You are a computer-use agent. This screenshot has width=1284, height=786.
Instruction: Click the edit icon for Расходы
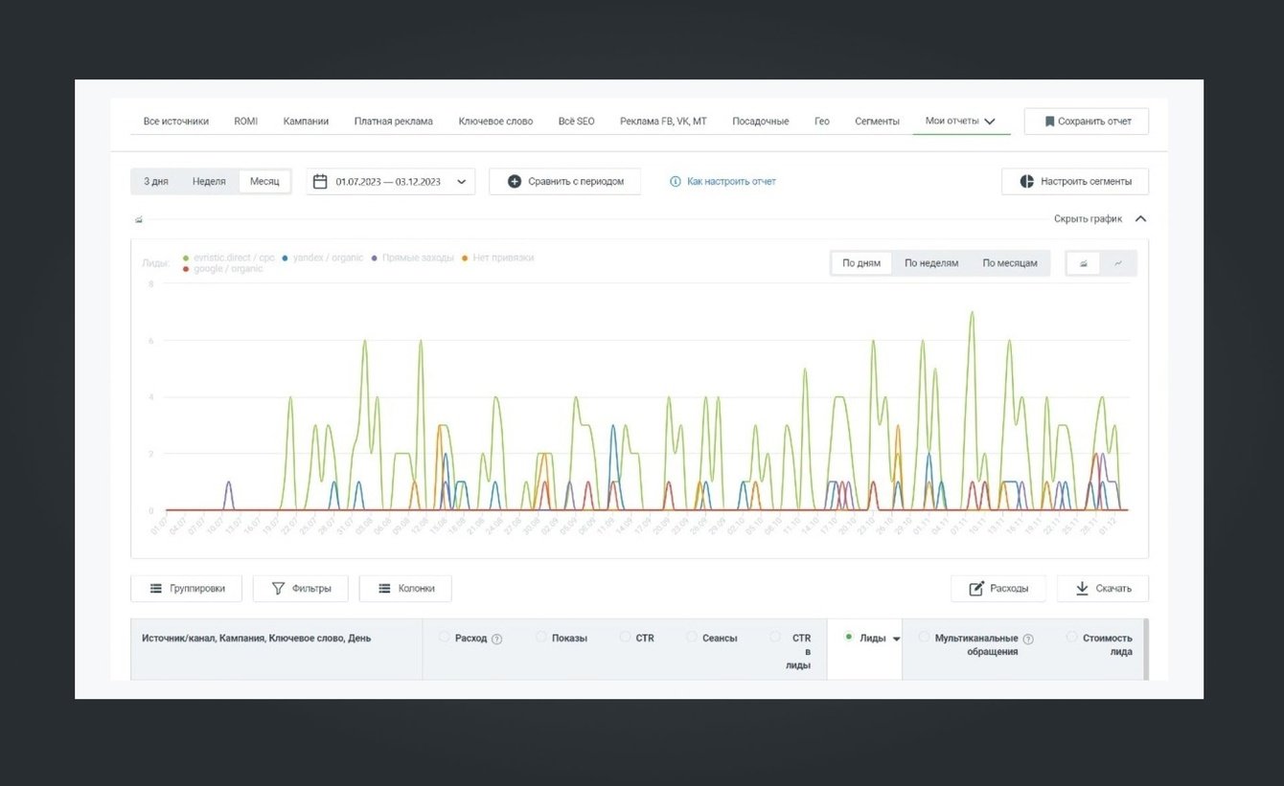pos(976,589)
